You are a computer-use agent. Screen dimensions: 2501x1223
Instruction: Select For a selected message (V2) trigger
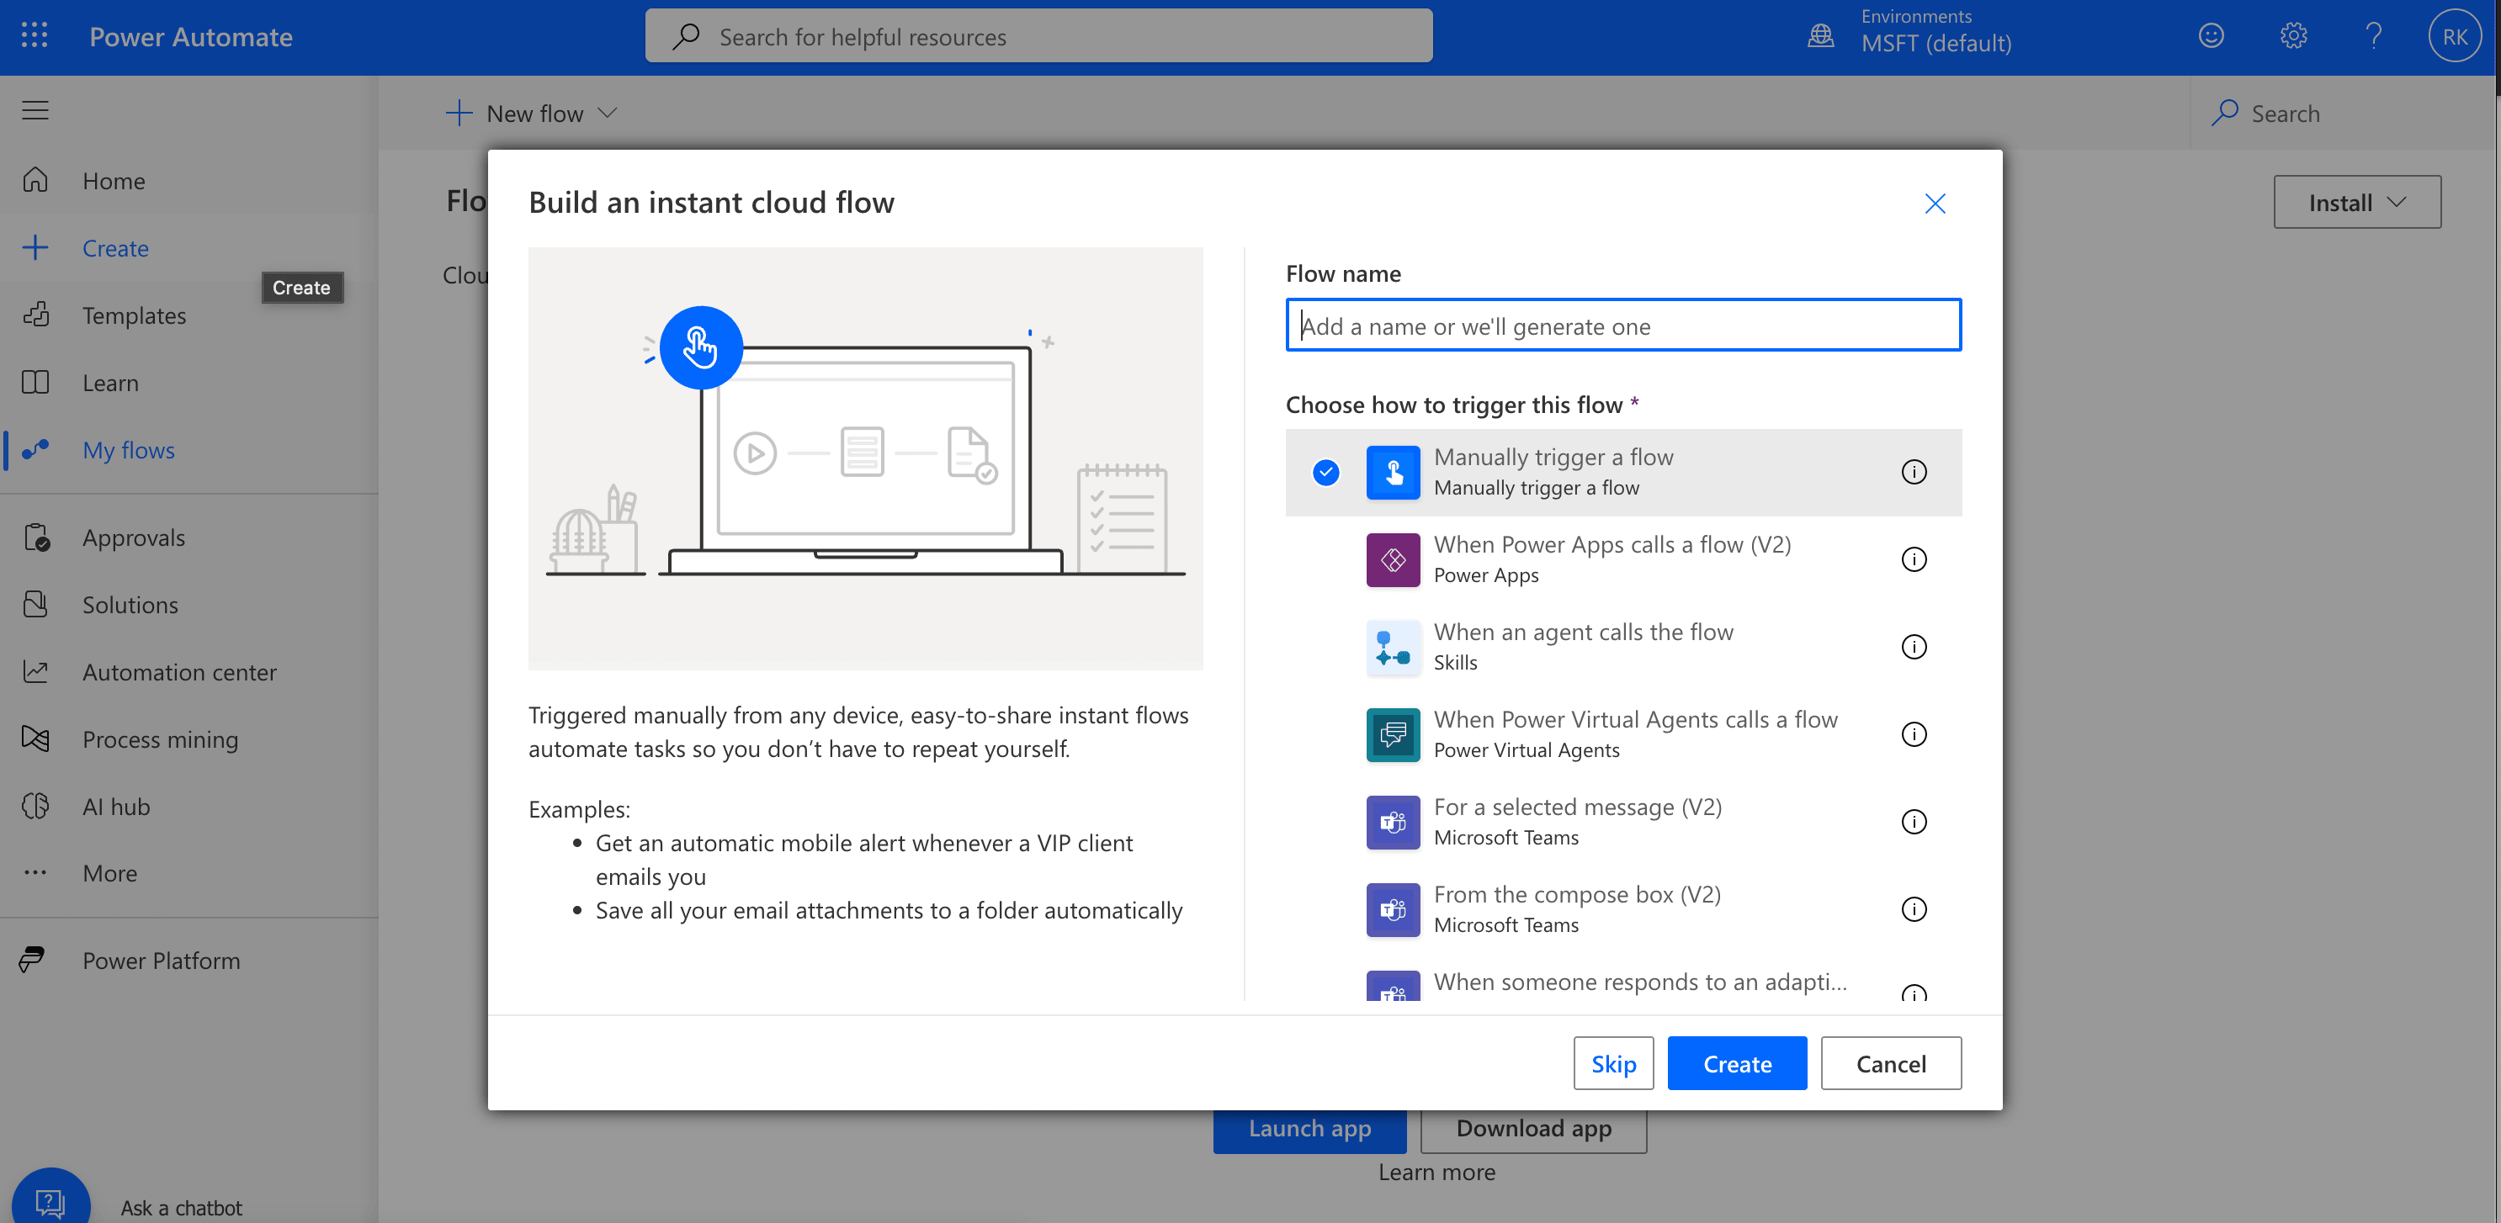(x=1622, y=821)
